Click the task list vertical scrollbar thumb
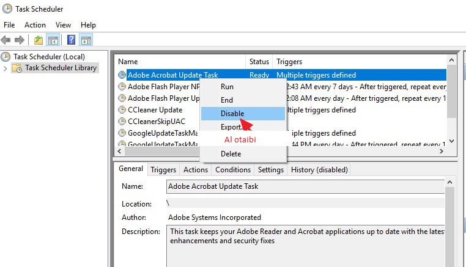This screenshot has width=466, height=267. tap(452, 92)
